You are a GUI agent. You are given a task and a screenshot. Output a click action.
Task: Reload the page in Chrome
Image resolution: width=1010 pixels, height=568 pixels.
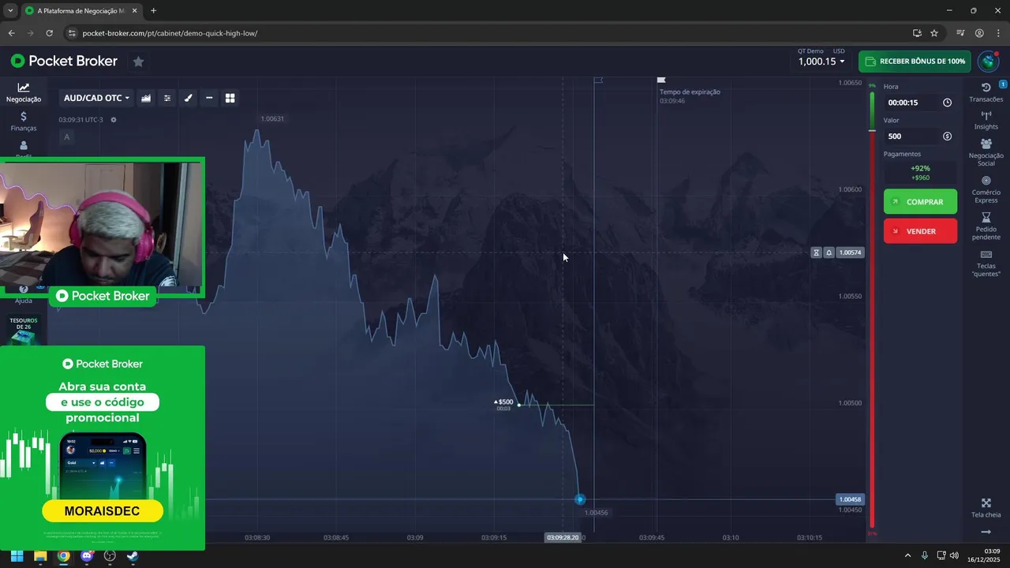point(49,33)
